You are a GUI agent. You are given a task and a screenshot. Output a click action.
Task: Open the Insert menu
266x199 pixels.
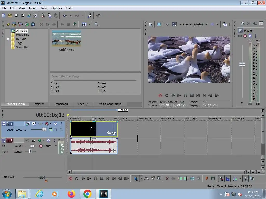pos(33,8)
